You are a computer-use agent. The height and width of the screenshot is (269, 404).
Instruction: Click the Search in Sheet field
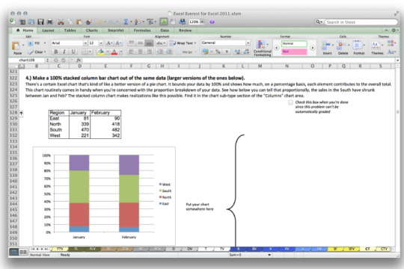point(361,22)
